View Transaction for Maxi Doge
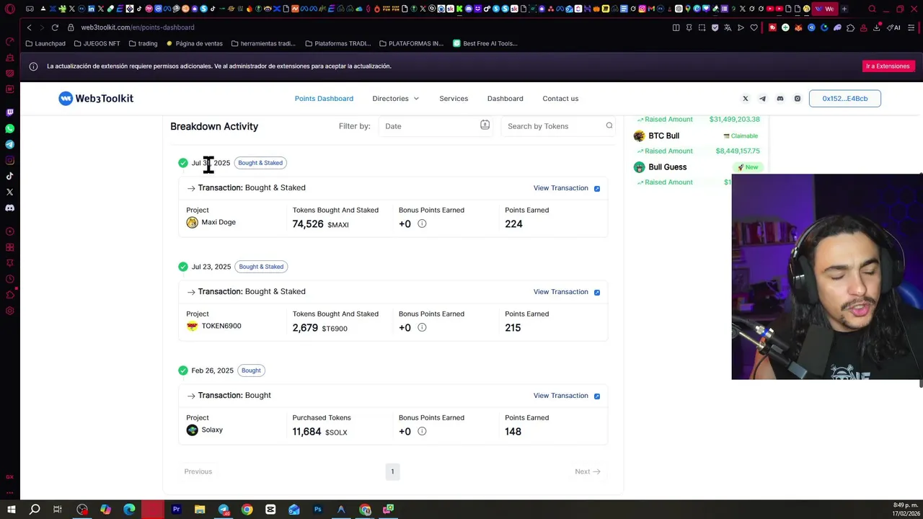The width and height of the screenshot is (923, 519). [566, 188]
